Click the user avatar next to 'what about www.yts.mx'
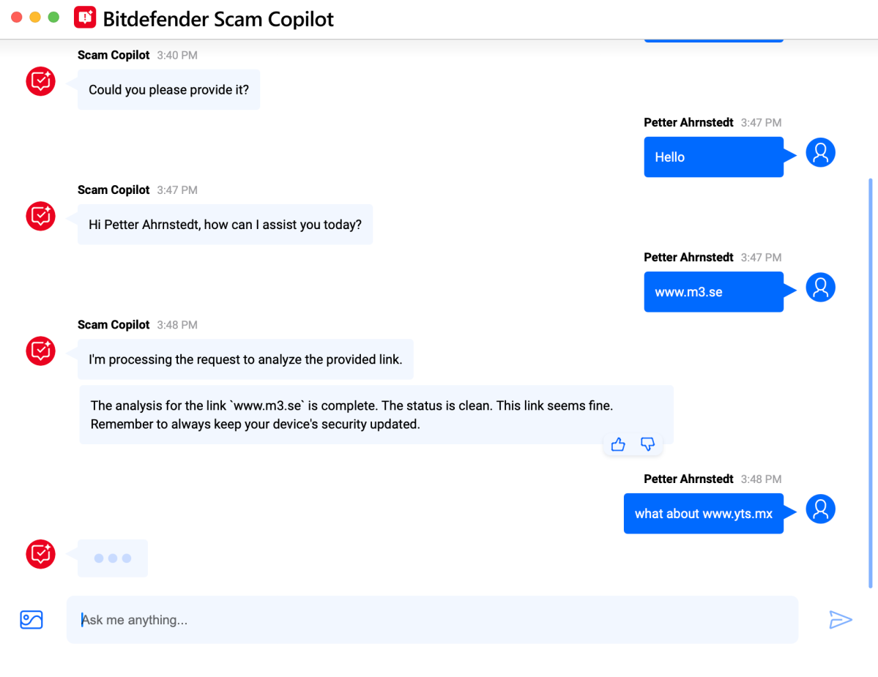This screenshot has height=677, width=878. point(820,509)
